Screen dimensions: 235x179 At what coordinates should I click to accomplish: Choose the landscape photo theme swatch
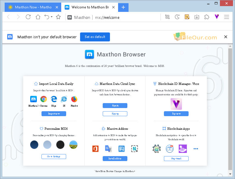pos(73,145)
